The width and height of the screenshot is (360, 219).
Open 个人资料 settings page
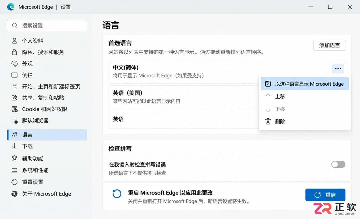coord(47,41)
